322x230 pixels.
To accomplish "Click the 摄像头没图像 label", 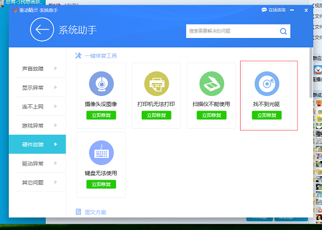I will pyautogui.click(x=101, y=104).
